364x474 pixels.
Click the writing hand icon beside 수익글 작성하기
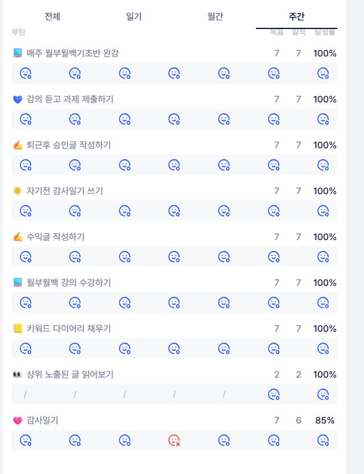[18, 237]
